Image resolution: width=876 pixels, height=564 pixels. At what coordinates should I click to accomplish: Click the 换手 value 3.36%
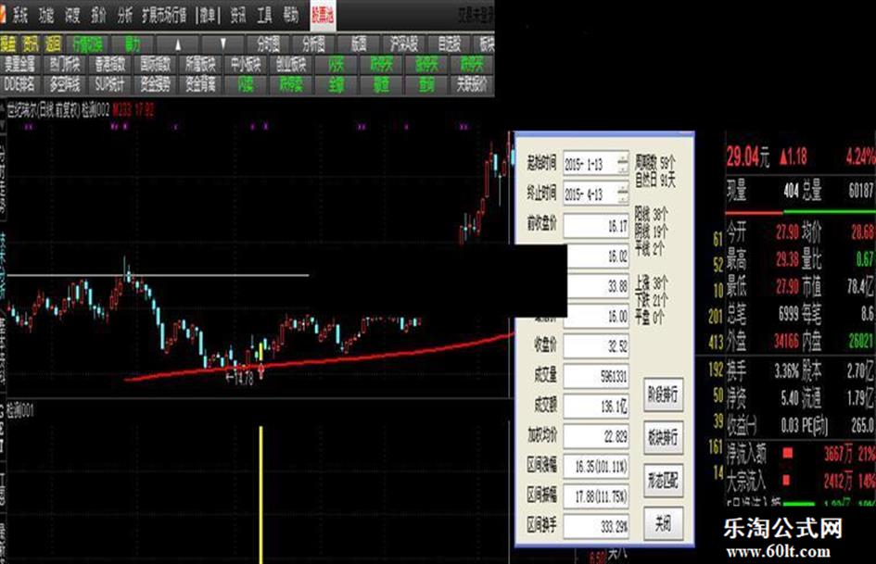coord(787,370)
